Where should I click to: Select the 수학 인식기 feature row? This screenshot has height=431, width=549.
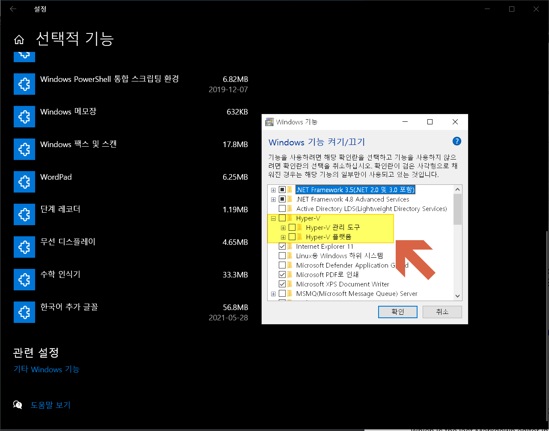[131, 280]
